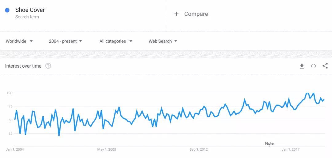Share the Interest over time chart
This screenshot has height=158, width=332.
(x=325, y=66)
